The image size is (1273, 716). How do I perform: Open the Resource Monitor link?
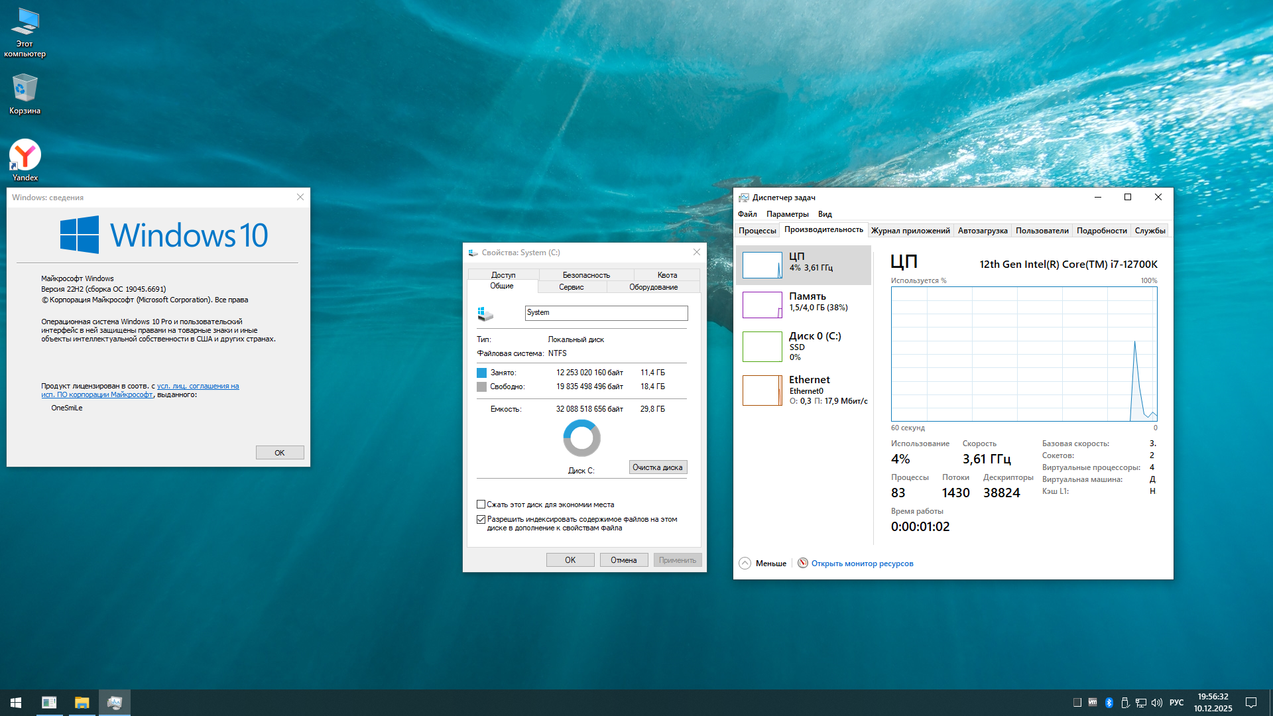862,564
